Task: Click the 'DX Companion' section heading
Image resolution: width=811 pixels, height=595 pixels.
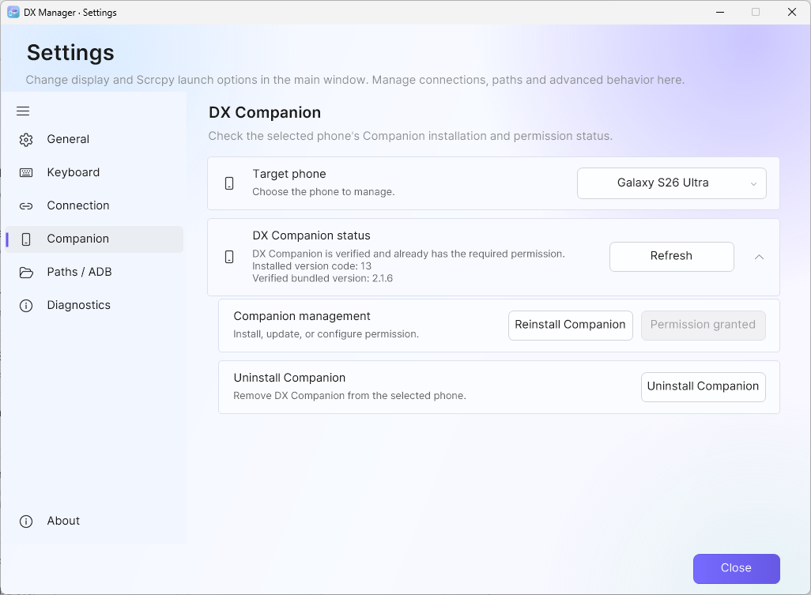Action: [x=265, y=113]
